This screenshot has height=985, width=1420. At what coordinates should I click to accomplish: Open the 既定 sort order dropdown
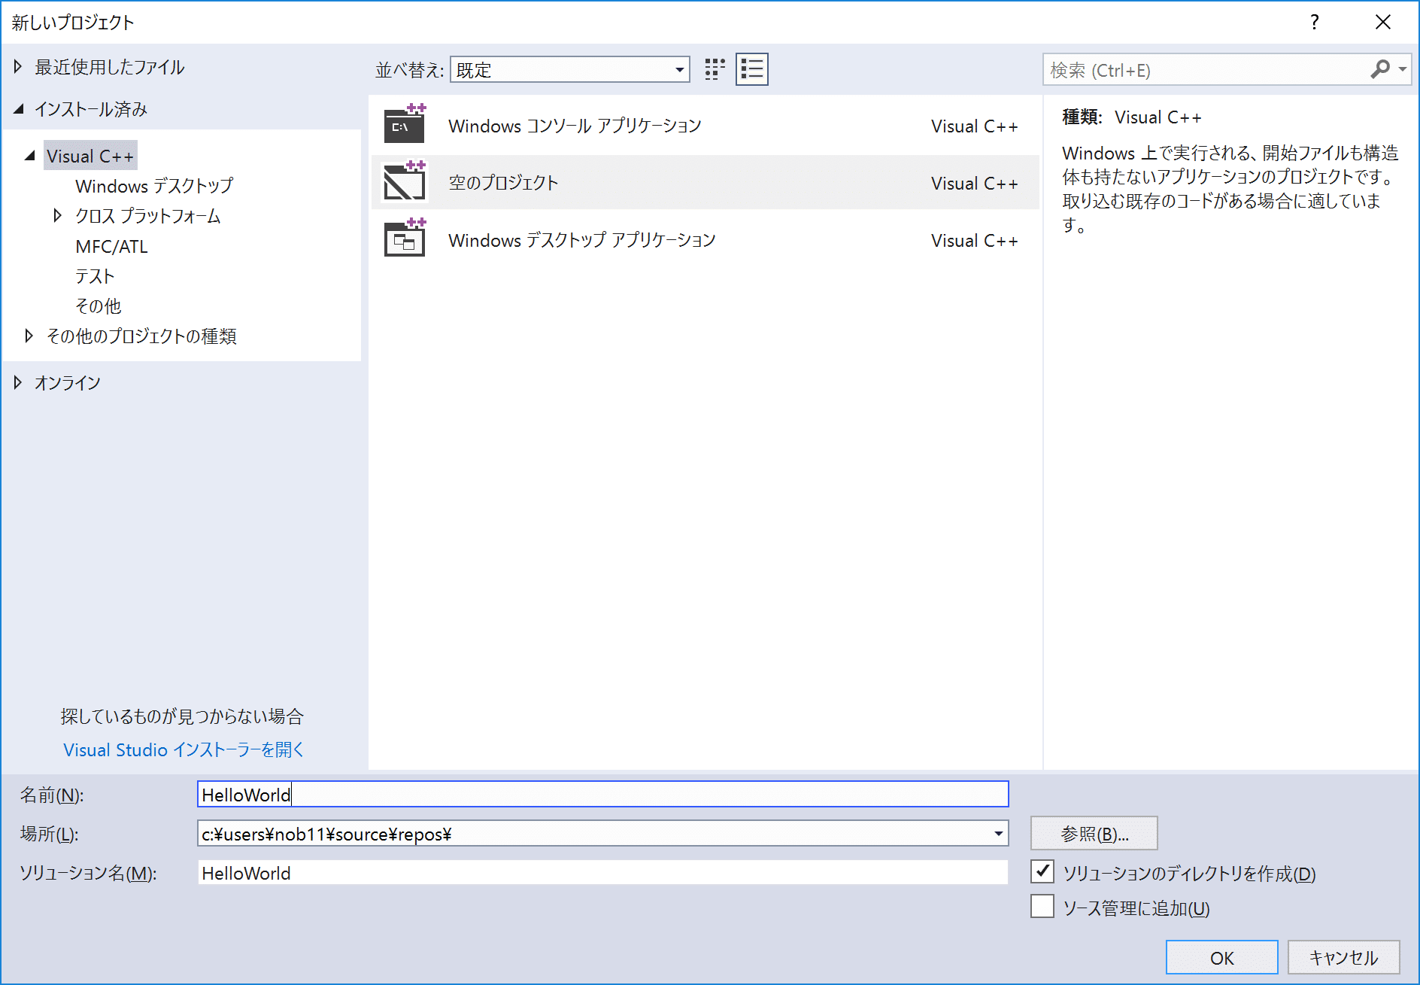[675, 68]
